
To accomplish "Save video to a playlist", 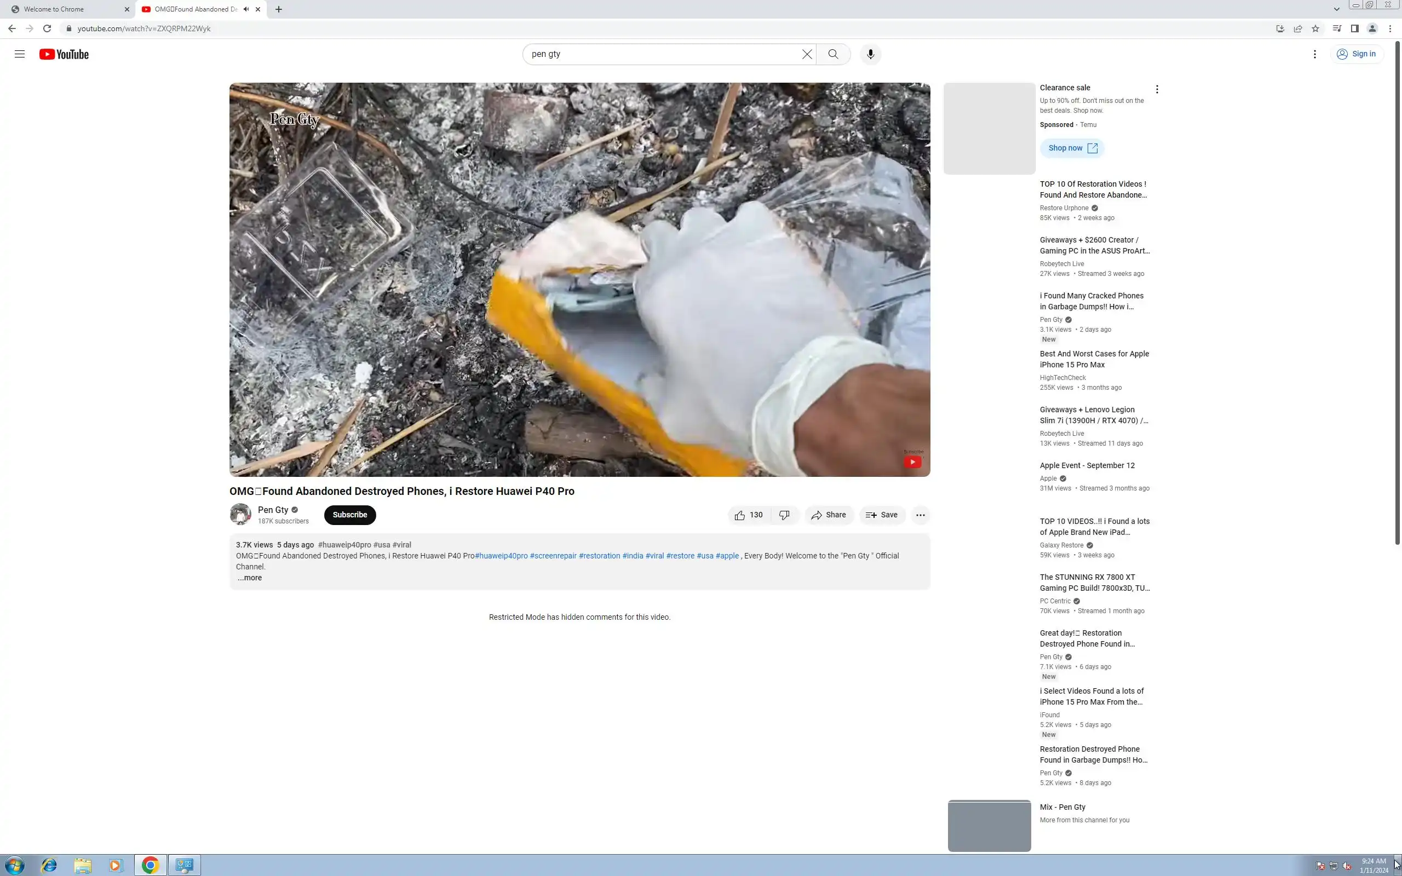I will click(881, 515).
